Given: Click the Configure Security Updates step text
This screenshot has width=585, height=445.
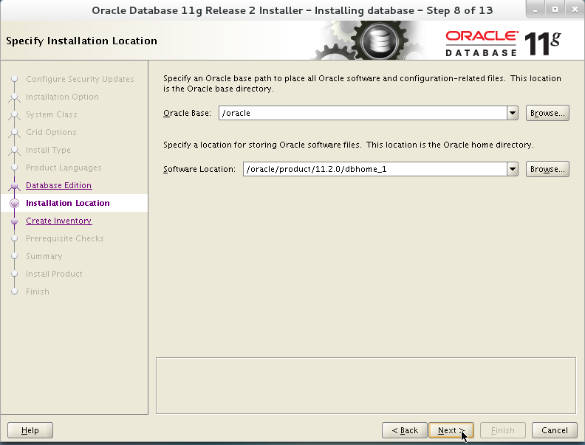Looking at the screenshot, I should 80,79.
